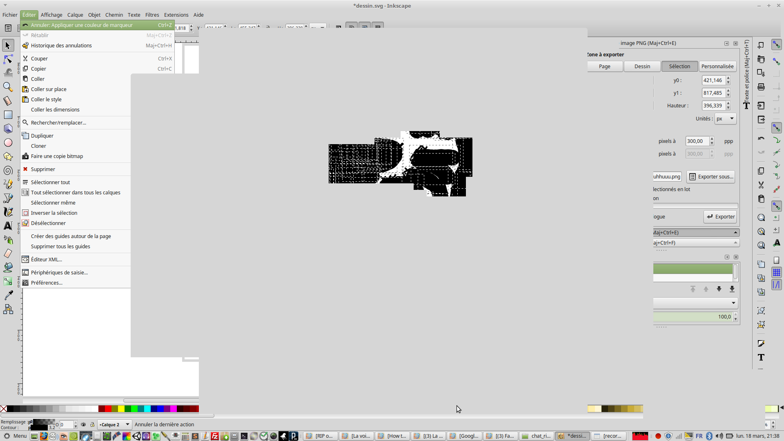The height and width of the screenshot is (441, 784).
Task: Open the Unités px dropdown
Action: tap(725, 119)
